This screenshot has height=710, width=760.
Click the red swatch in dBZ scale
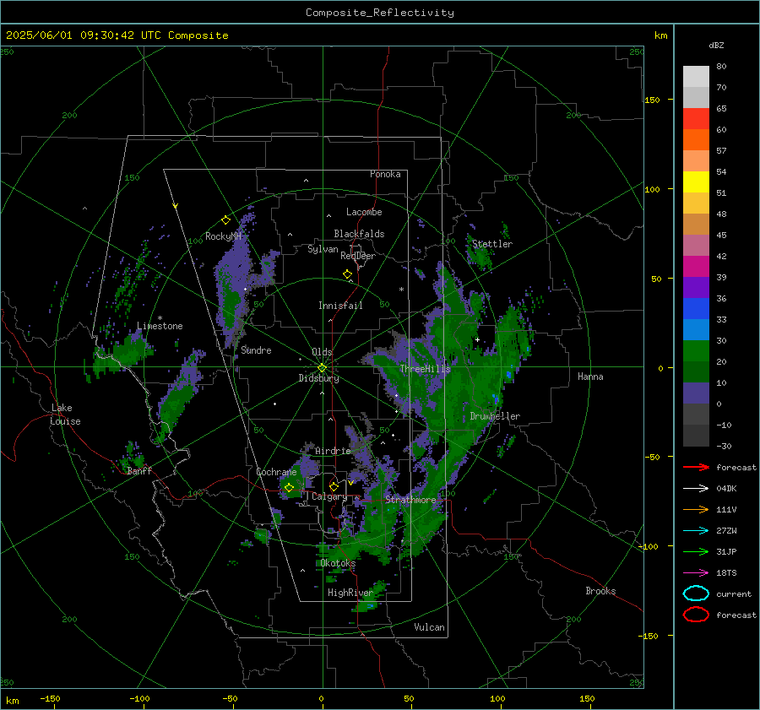[x=696, y=119]
